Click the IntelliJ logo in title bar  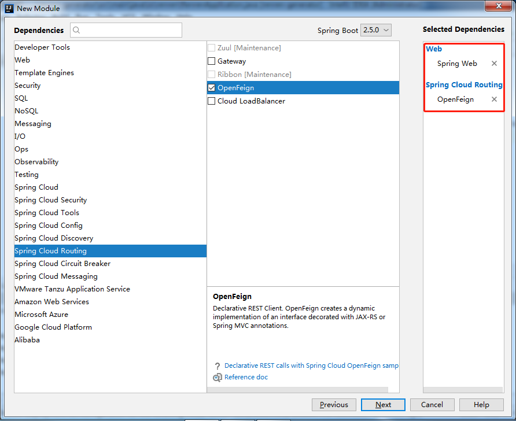9,8
